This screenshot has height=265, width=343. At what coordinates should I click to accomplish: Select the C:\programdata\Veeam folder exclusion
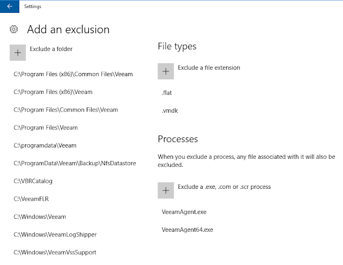tap(45, 145)
